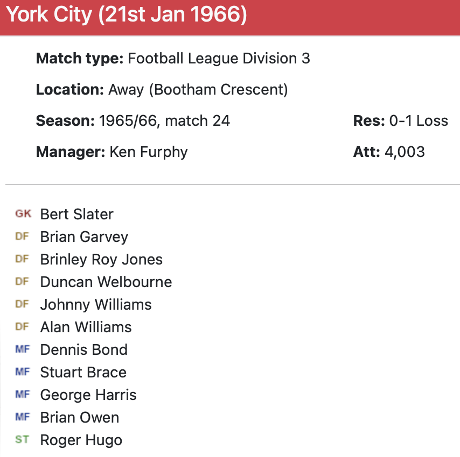Select Johnny Williams in the lineup
The width and height of the screenshot is (460, 457).
coord(96,304)
